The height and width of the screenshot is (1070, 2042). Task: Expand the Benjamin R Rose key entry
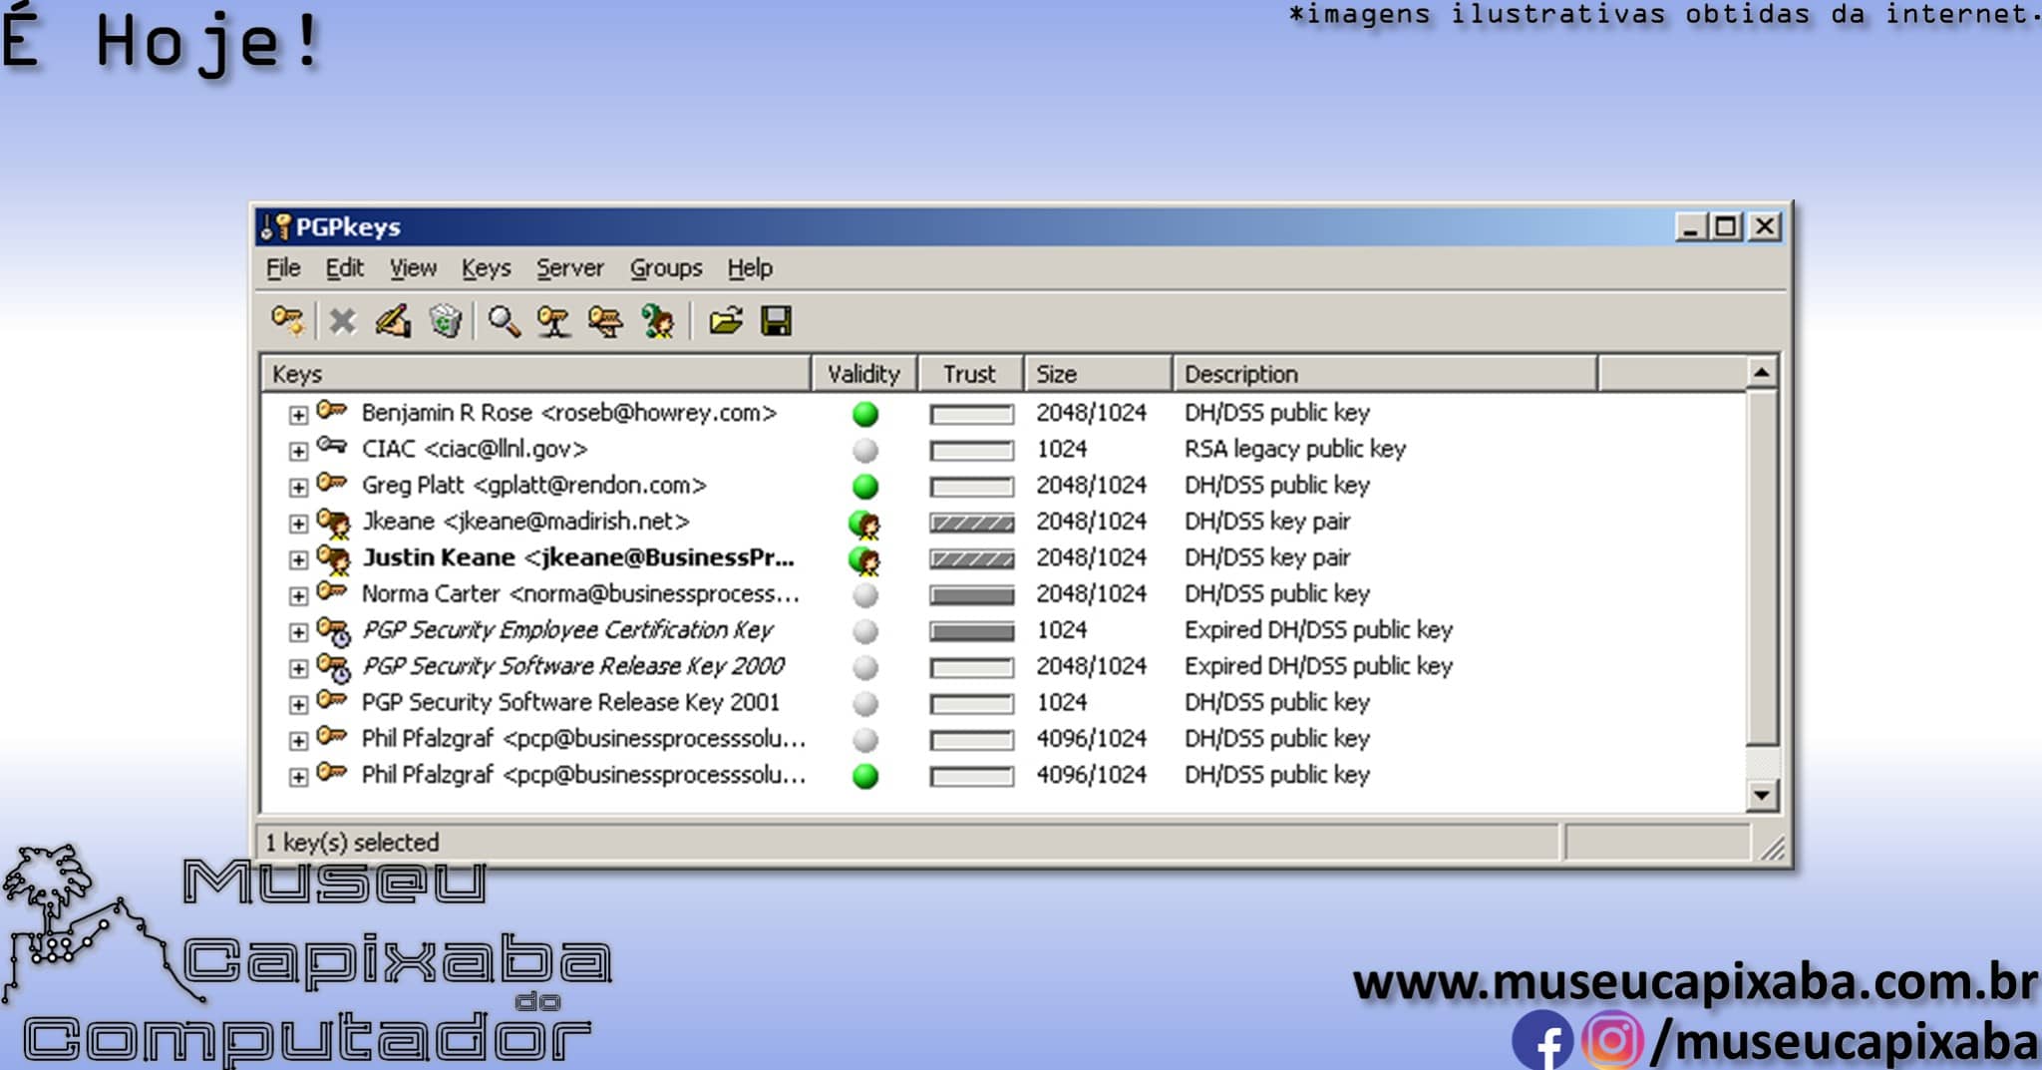[x=298, y=415]
